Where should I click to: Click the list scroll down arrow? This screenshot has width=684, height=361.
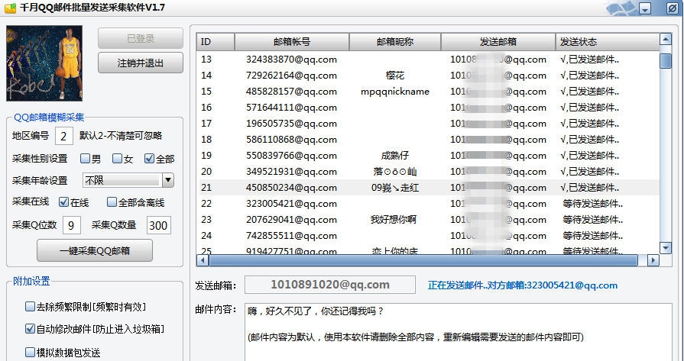click(665, 248)
